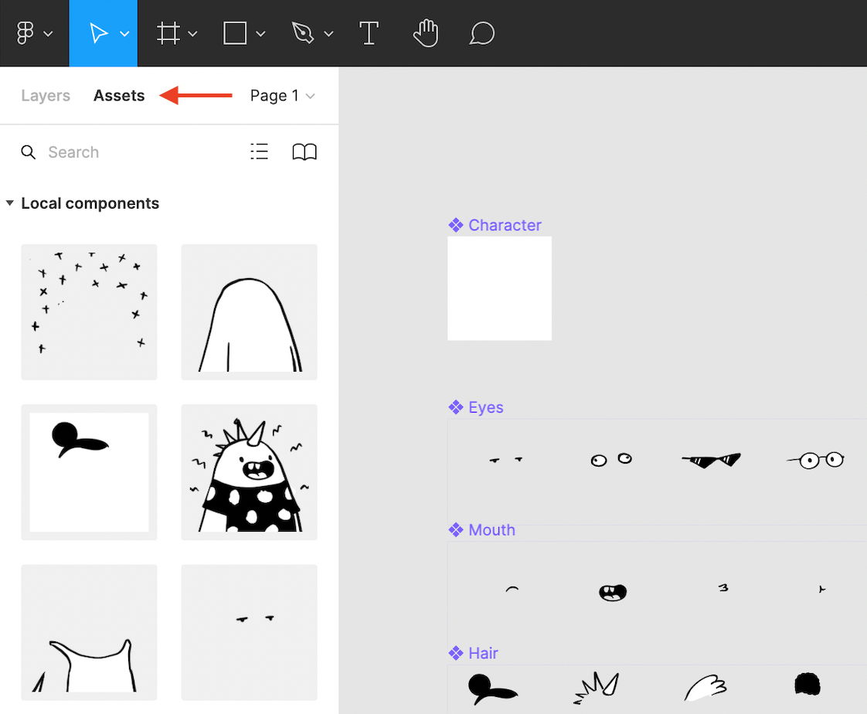This screenshot has width=867, height=714.
Task: Select the Hair component set label
Action: click(483, 653)
